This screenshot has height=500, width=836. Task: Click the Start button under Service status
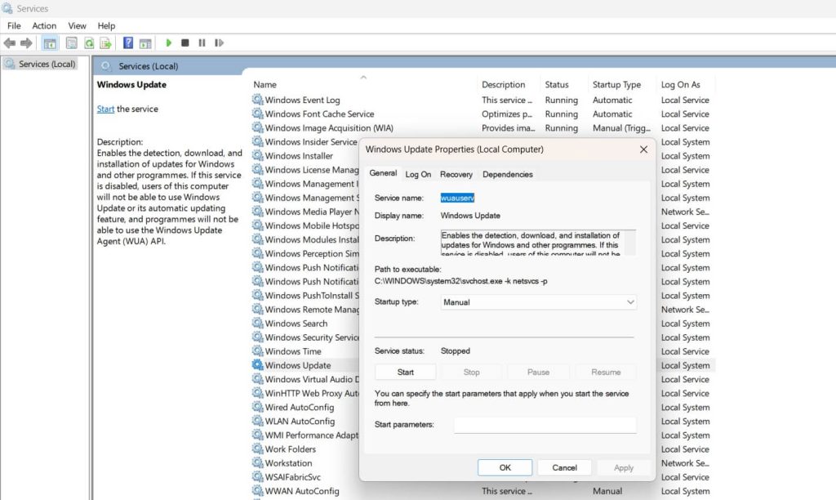coord(405,372)
